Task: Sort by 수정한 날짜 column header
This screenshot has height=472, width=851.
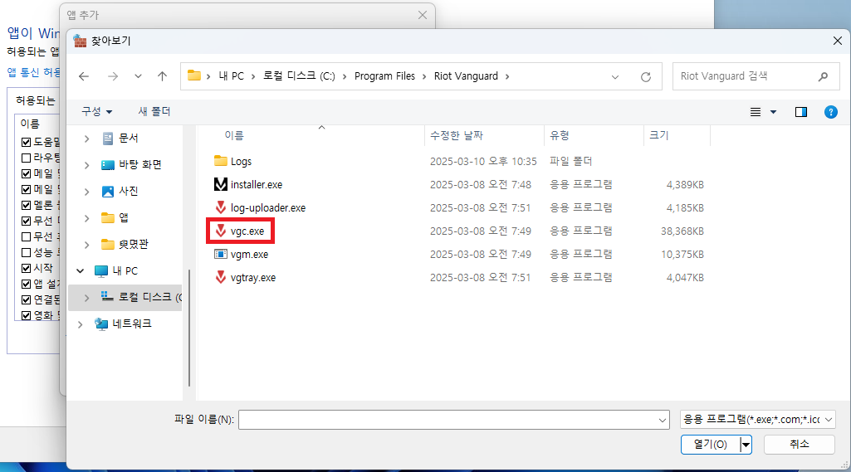Action: pyautogui.click(x=456, y=135)
